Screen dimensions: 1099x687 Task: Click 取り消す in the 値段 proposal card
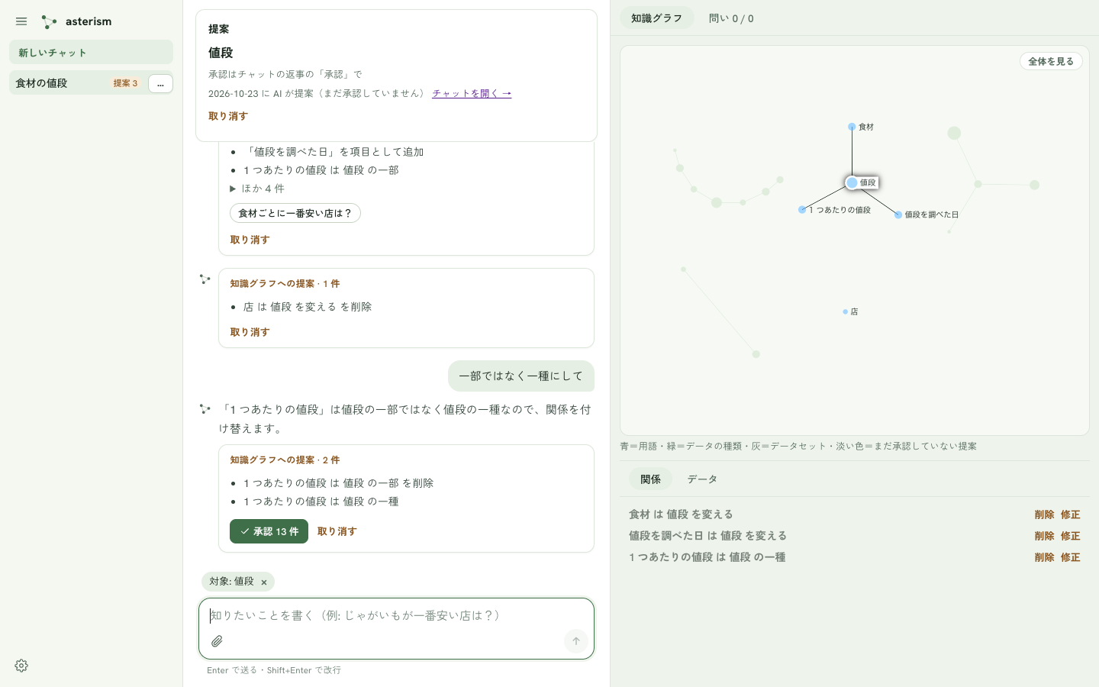228,116
